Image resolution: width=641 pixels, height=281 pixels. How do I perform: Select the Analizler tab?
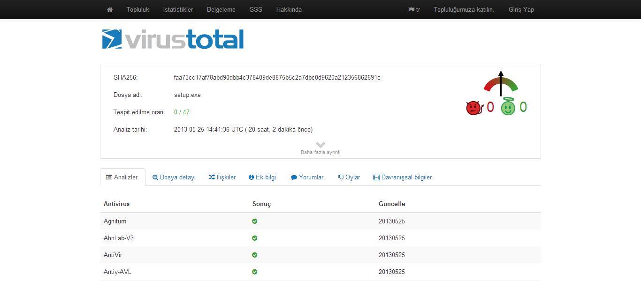[x=122, y=177]
